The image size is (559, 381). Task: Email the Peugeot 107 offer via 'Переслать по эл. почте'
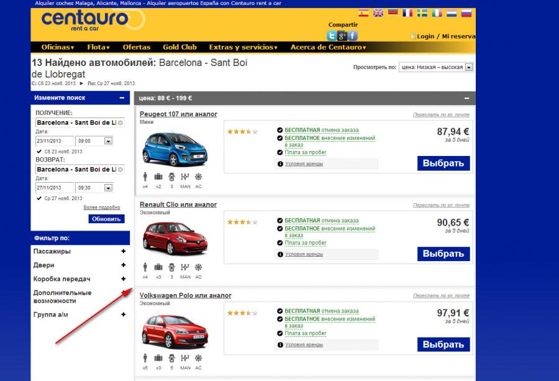tap(441, 115)
